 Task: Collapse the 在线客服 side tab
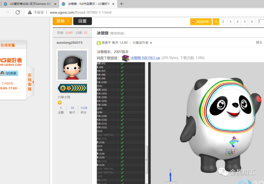pos(30,82)
